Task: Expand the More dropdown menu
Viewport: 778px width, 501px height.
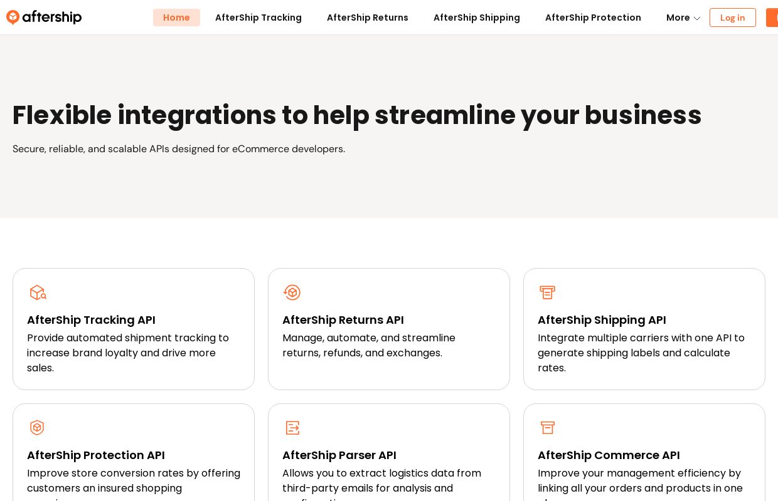Action: [683, 18]
